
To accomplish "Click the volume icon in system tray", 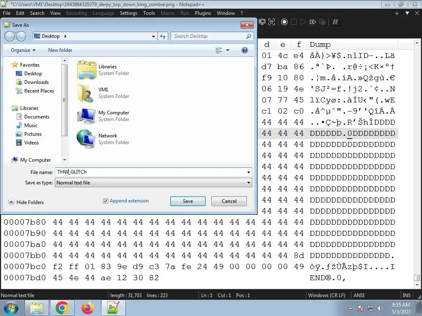I will pos(380,308).
